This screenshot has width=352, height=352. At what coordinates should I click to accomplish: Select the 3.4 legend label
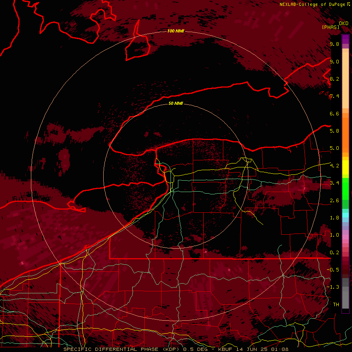[334, 183]
